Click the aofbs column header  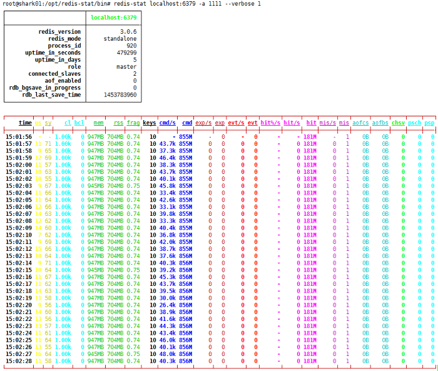pyautogui.click(x=380, y=123)
